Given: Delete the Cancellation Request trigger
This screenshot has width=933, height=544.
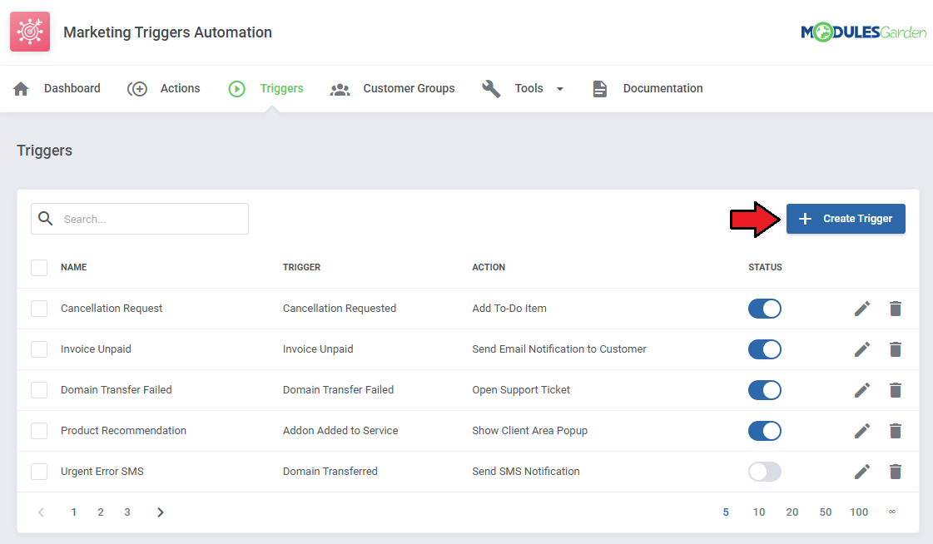Looking at the screenshot, I should click(x=895, y=309).
